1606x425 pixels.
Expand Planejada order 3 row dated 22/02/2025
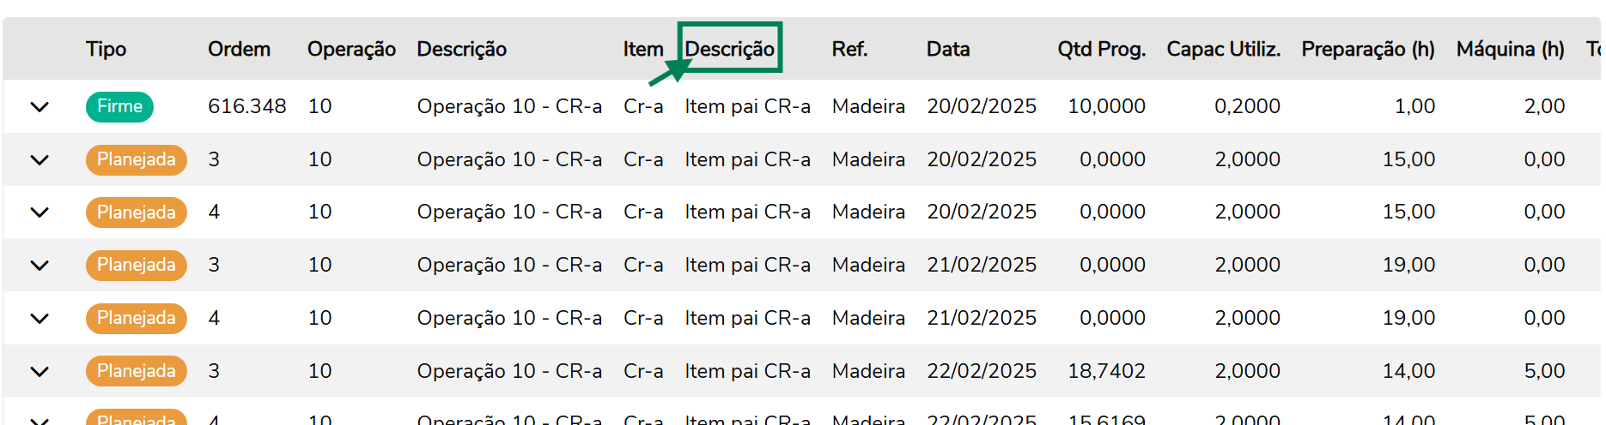click(40, 372)
